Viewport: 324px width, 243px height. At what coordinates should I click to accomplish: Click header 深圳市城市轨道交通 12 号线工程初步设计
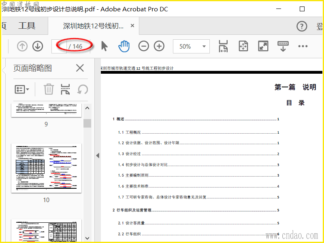tap(137, 68)
